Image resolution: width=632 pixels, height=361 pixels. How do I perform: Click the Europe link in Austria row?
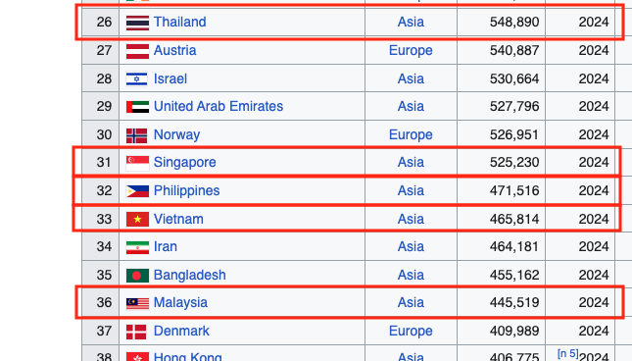point(411,50)
